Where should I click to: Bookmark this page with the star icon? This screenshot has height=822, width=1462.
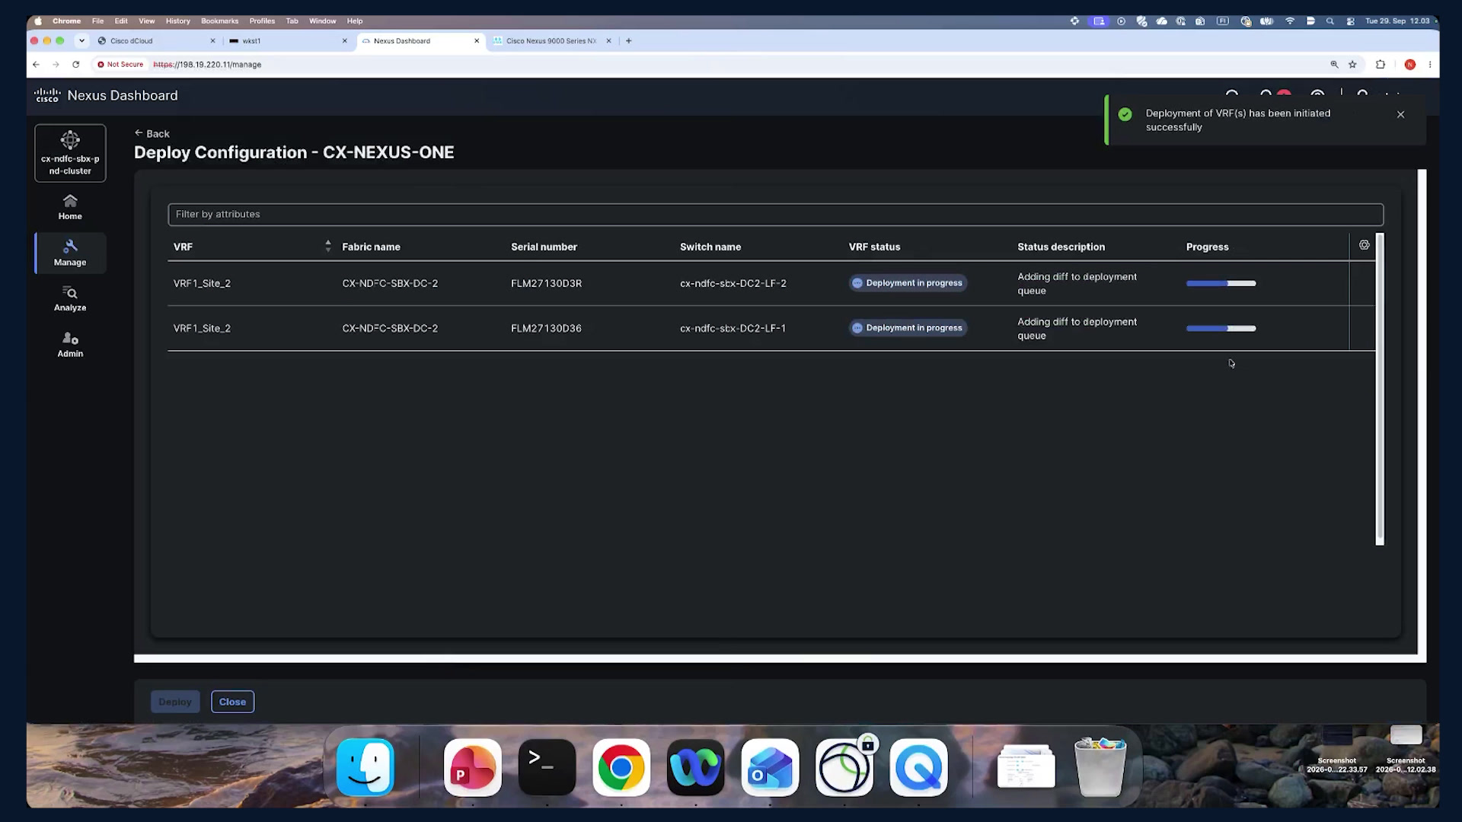1352,65
